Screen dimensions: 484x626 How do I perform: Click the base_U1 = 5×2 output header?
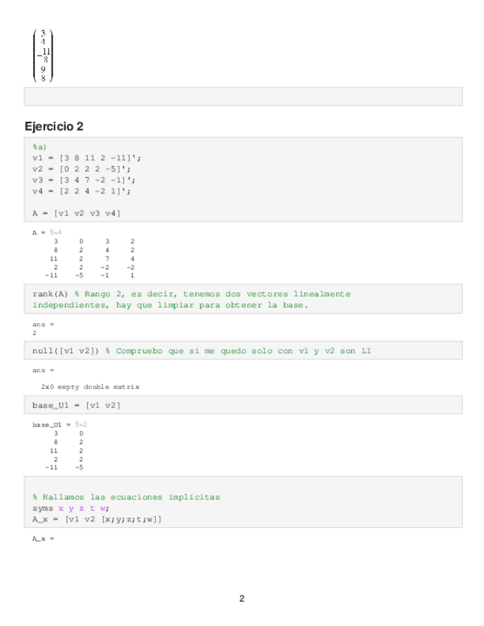pyautogui.click(x=60, y=424)
